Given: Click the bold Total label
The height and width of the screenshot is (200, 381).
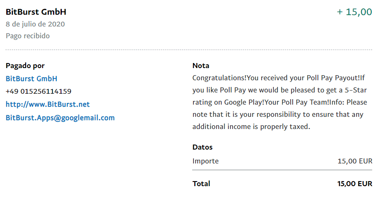Looking at the screenshot, I should click(201, 184).
